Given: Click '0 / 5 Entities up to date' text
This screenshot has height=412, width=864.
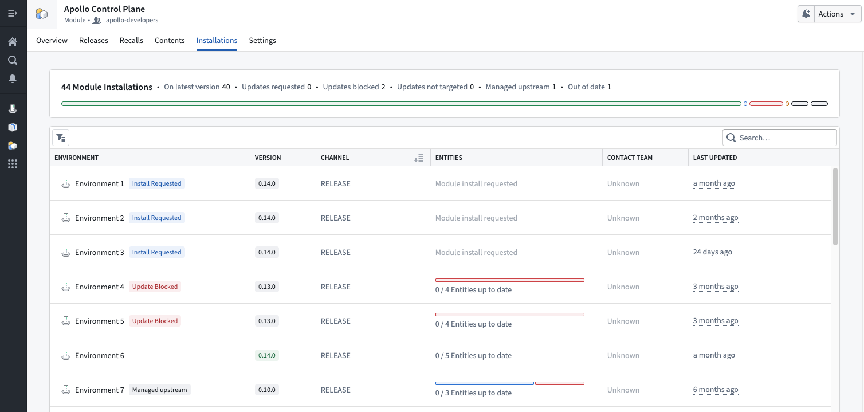Looking at the screenshot, I should coord(473,355).
